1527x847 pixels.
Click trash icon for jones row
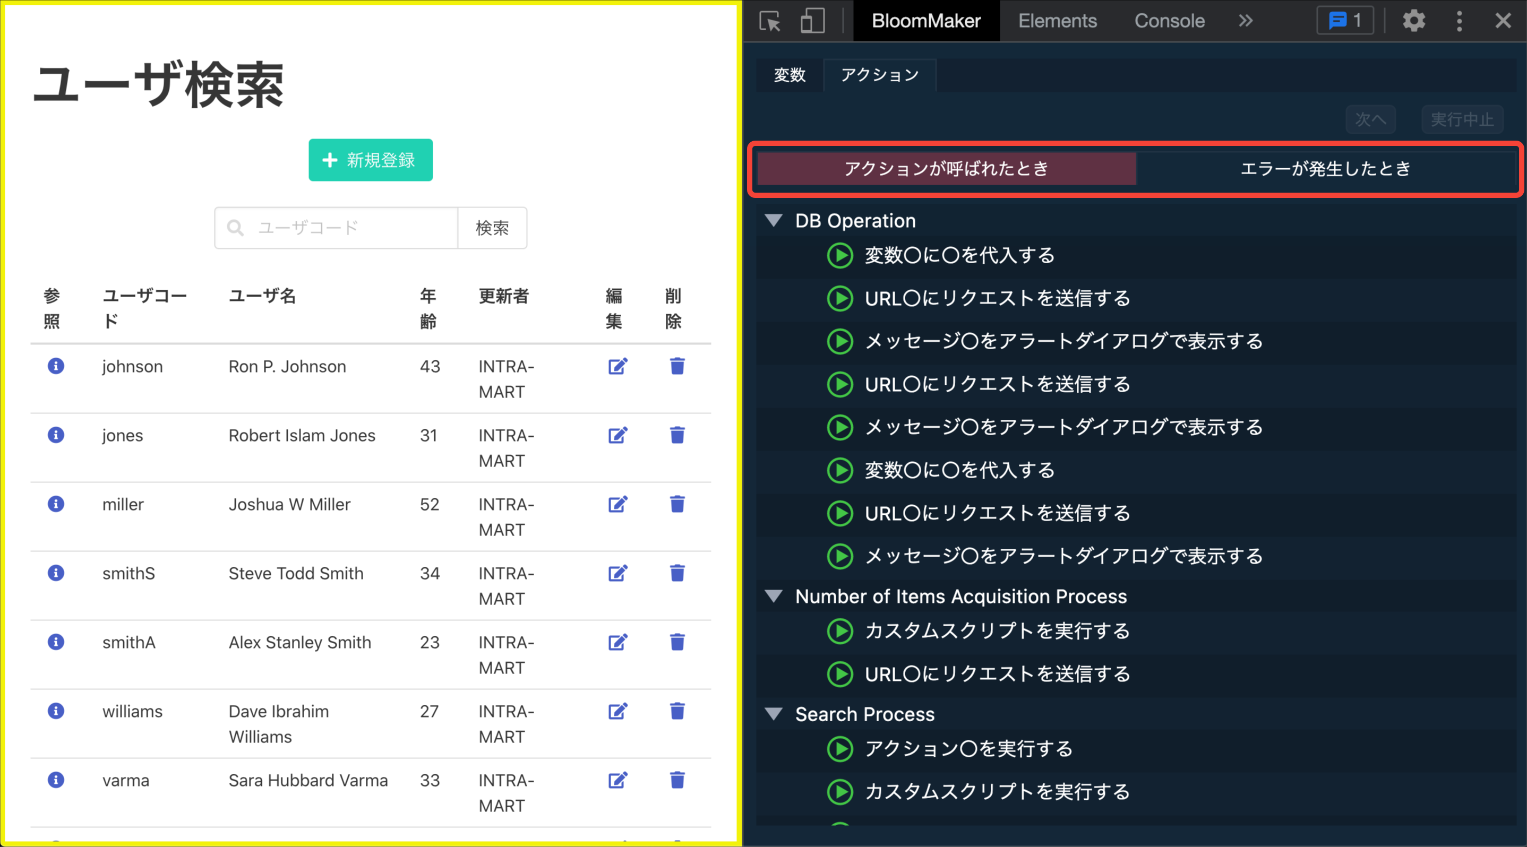point(677,435)
